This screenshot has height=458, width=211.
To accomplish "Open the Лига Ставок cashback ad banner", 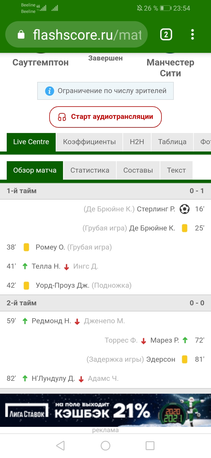I will point(105,410).
